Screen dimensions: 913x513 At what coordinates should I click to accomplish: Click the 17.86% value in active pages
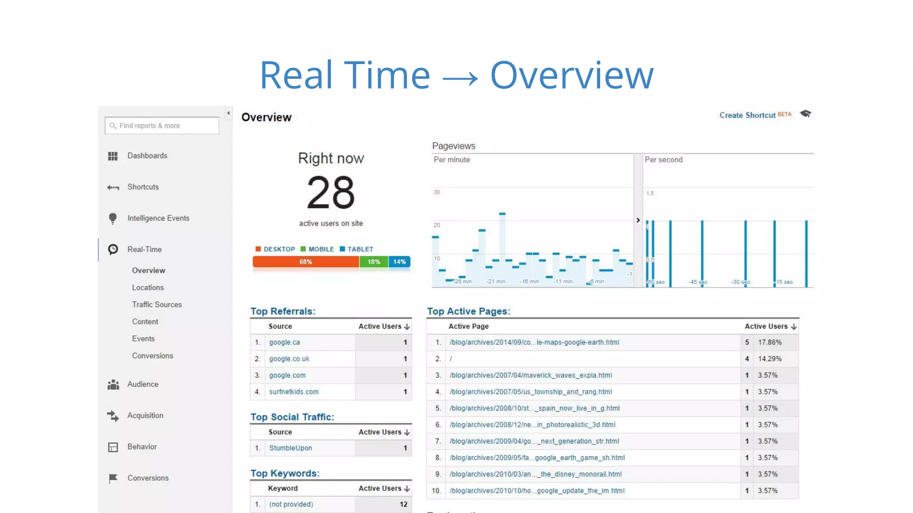(x=770, y=342)
